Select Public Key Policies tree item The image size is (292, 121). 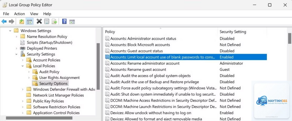tap(48, 101)
